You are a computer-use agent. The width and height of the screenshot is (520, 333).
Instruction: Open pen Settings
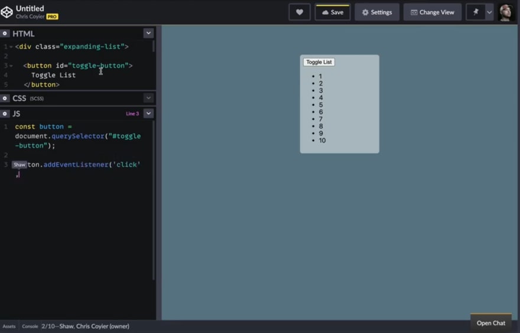click(377, 12)
